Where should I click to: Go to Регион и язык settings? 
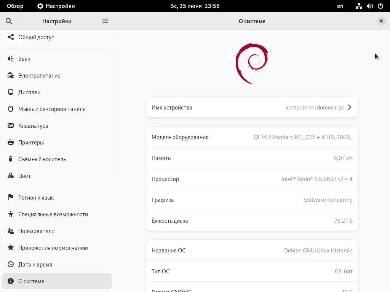[x=57, y=197]
